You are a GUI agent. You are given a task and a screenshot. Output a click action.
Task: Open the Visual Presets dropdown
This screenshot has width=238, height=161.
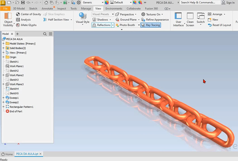(103, 14)
